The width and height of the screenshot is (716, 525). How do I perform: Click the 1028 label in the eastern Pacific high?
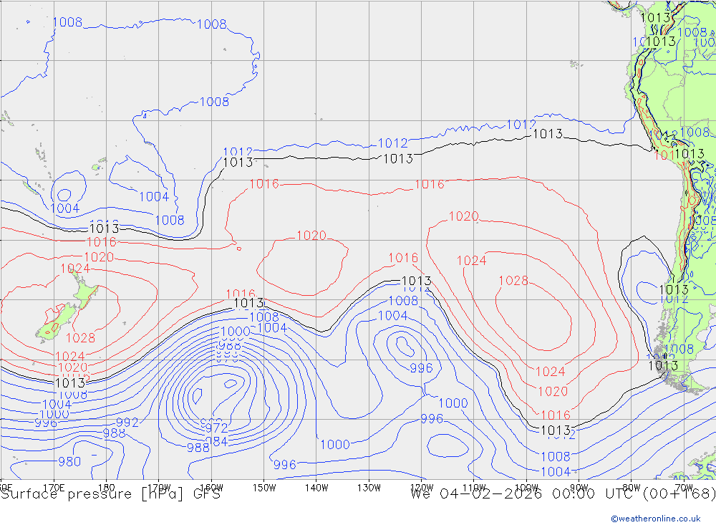coord(513,281)
